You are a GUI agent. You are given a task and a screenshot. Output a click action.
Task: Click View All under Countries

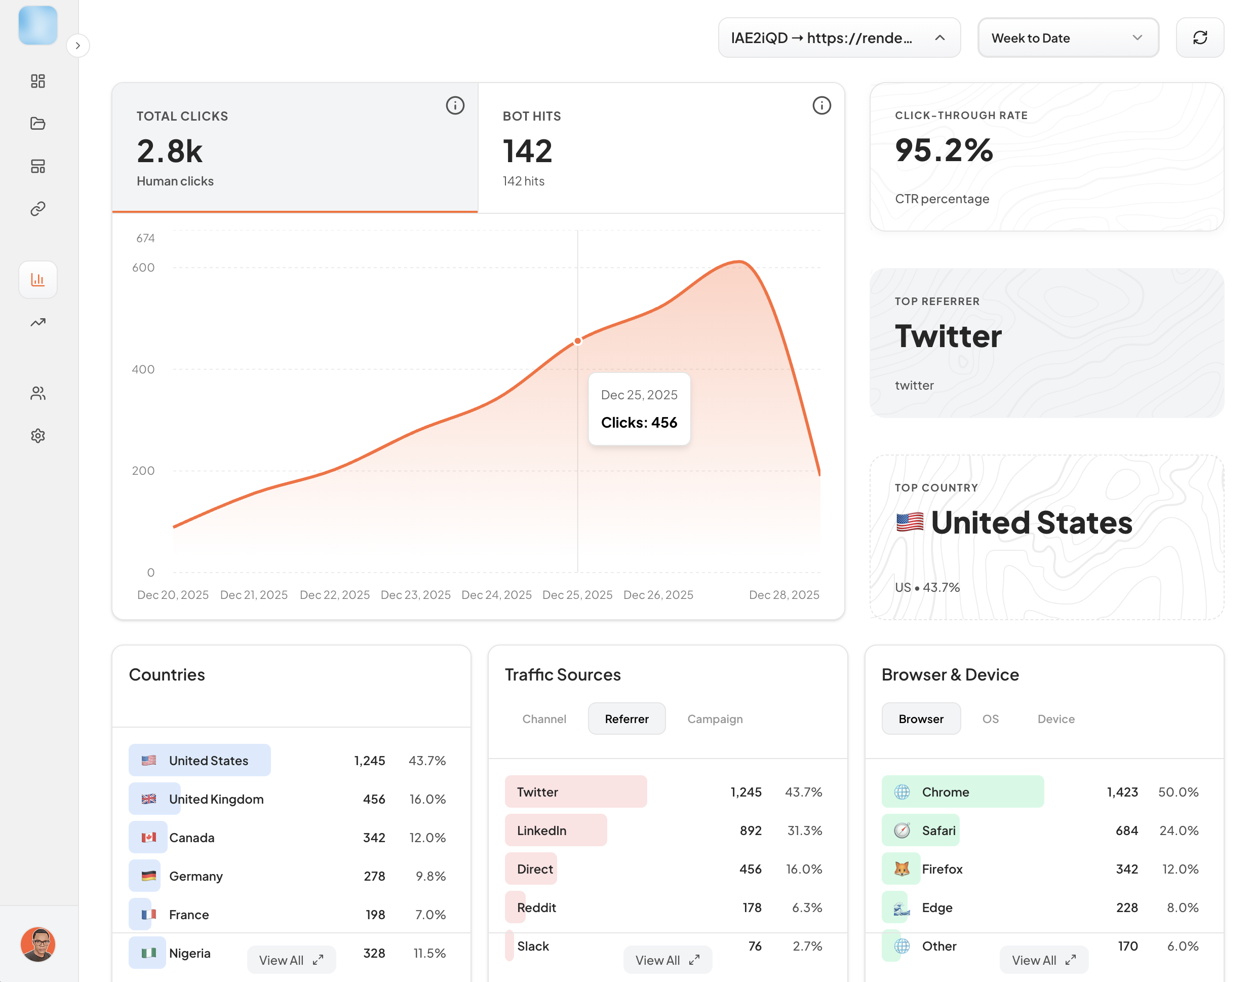(x=291, y=960)
